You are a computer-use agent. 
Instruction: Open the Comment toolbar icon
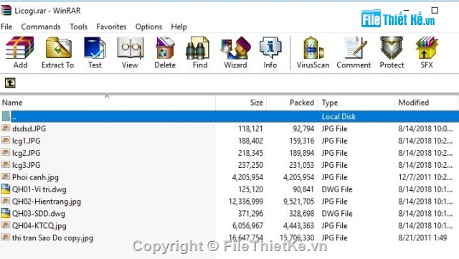click(x=355, y=47)
